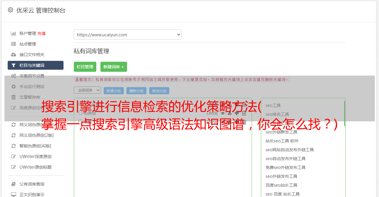Open 账户管理 in the sidebar
This screenshot has width=379, height=197.
pos(27,33)
